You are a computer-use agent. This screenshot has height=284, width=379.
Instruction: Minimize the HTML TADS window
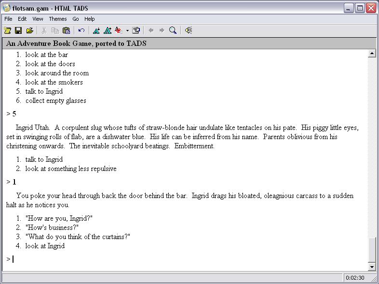[348, 8]
